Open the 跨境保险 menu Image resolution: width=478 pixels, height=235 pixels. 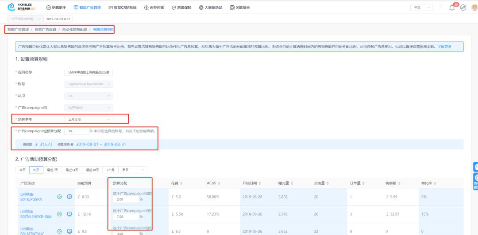[x=182, y=7]
